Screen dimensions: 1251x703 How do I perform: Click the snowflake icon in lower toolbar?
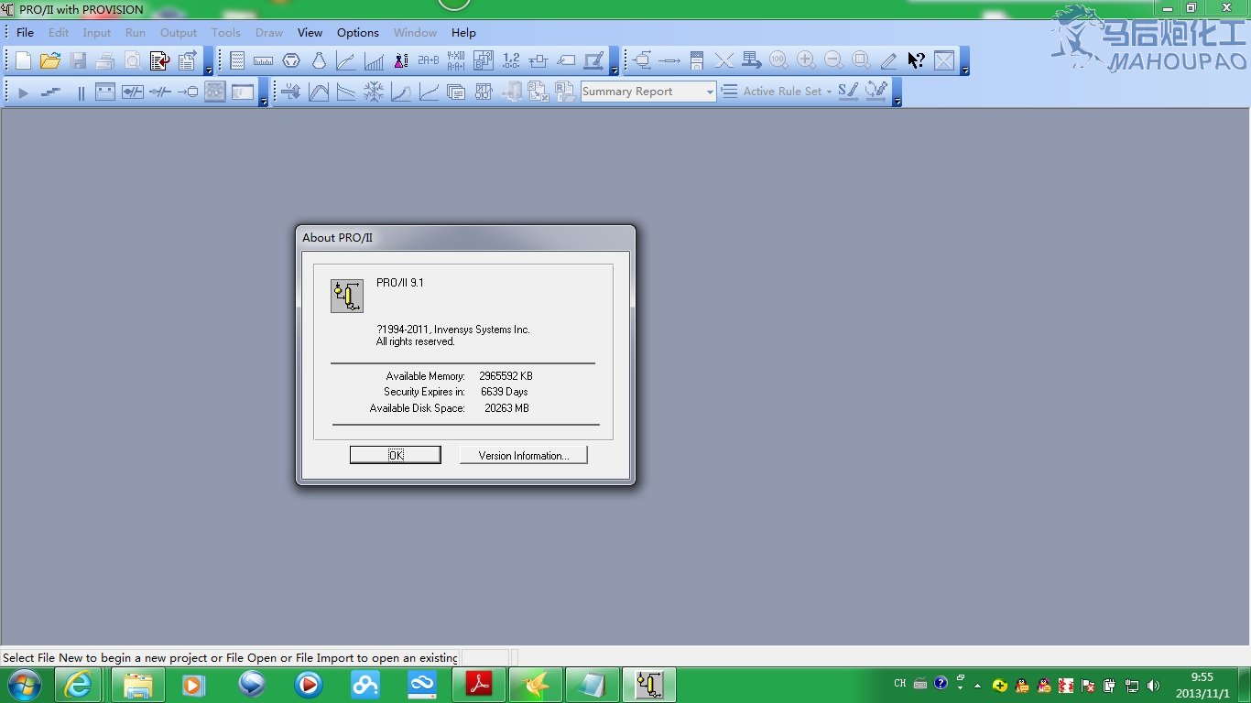[374, 92]
